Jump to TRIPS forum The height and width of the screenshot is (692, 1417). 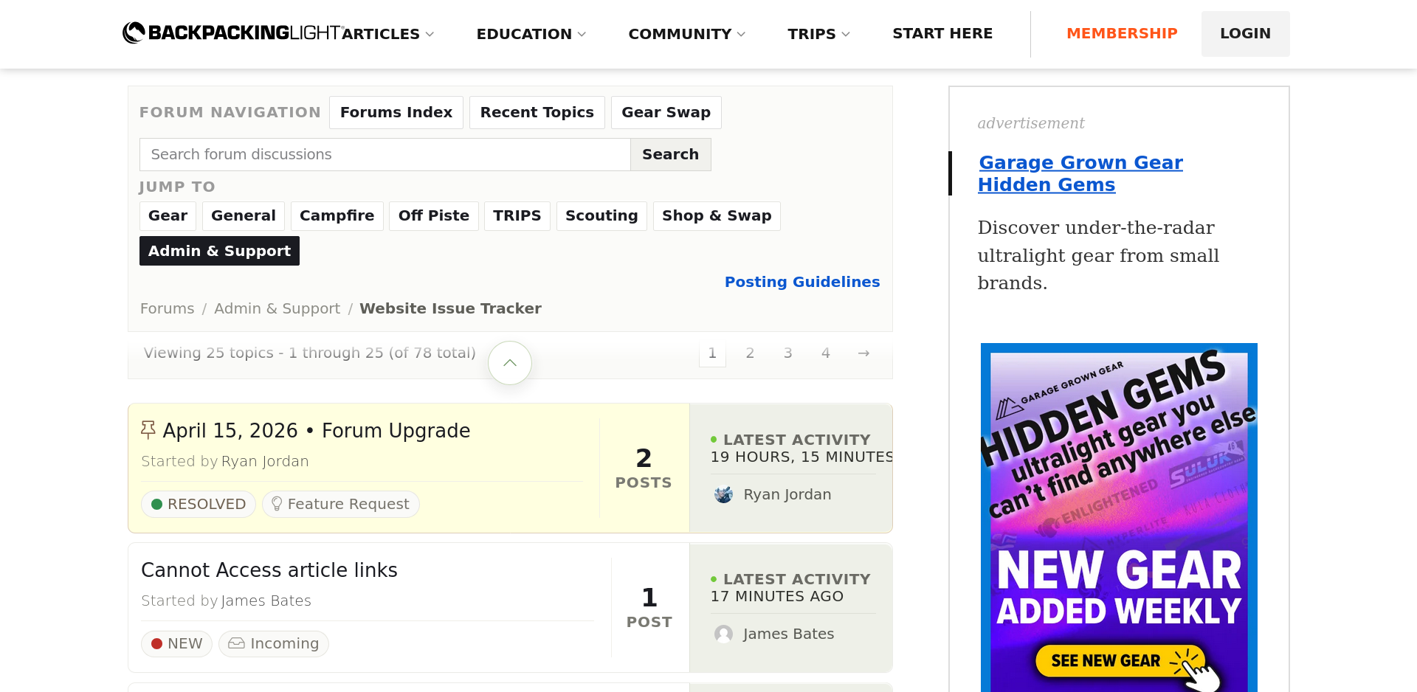(x=517, y=215)
